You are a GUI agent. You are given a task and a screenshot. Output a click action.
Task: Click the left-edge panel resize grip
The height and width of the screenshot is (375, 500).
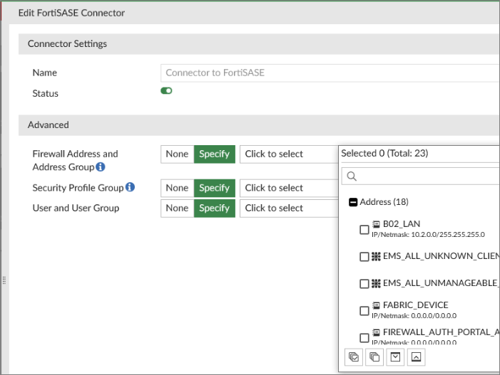point(4,280)
